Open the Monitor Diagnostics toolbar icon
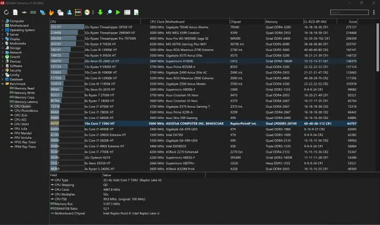Screen dimensions: 380x225 [x=42, y=12]
